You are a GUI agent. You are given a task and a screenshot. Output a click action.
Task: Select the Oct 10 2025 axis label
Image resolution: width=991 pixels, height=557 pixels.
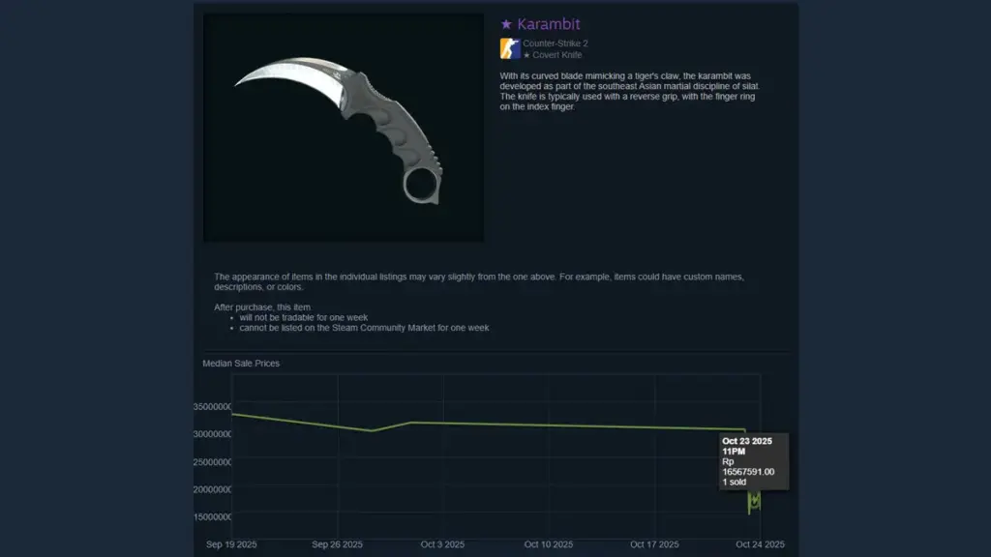(x=548, y=544)
